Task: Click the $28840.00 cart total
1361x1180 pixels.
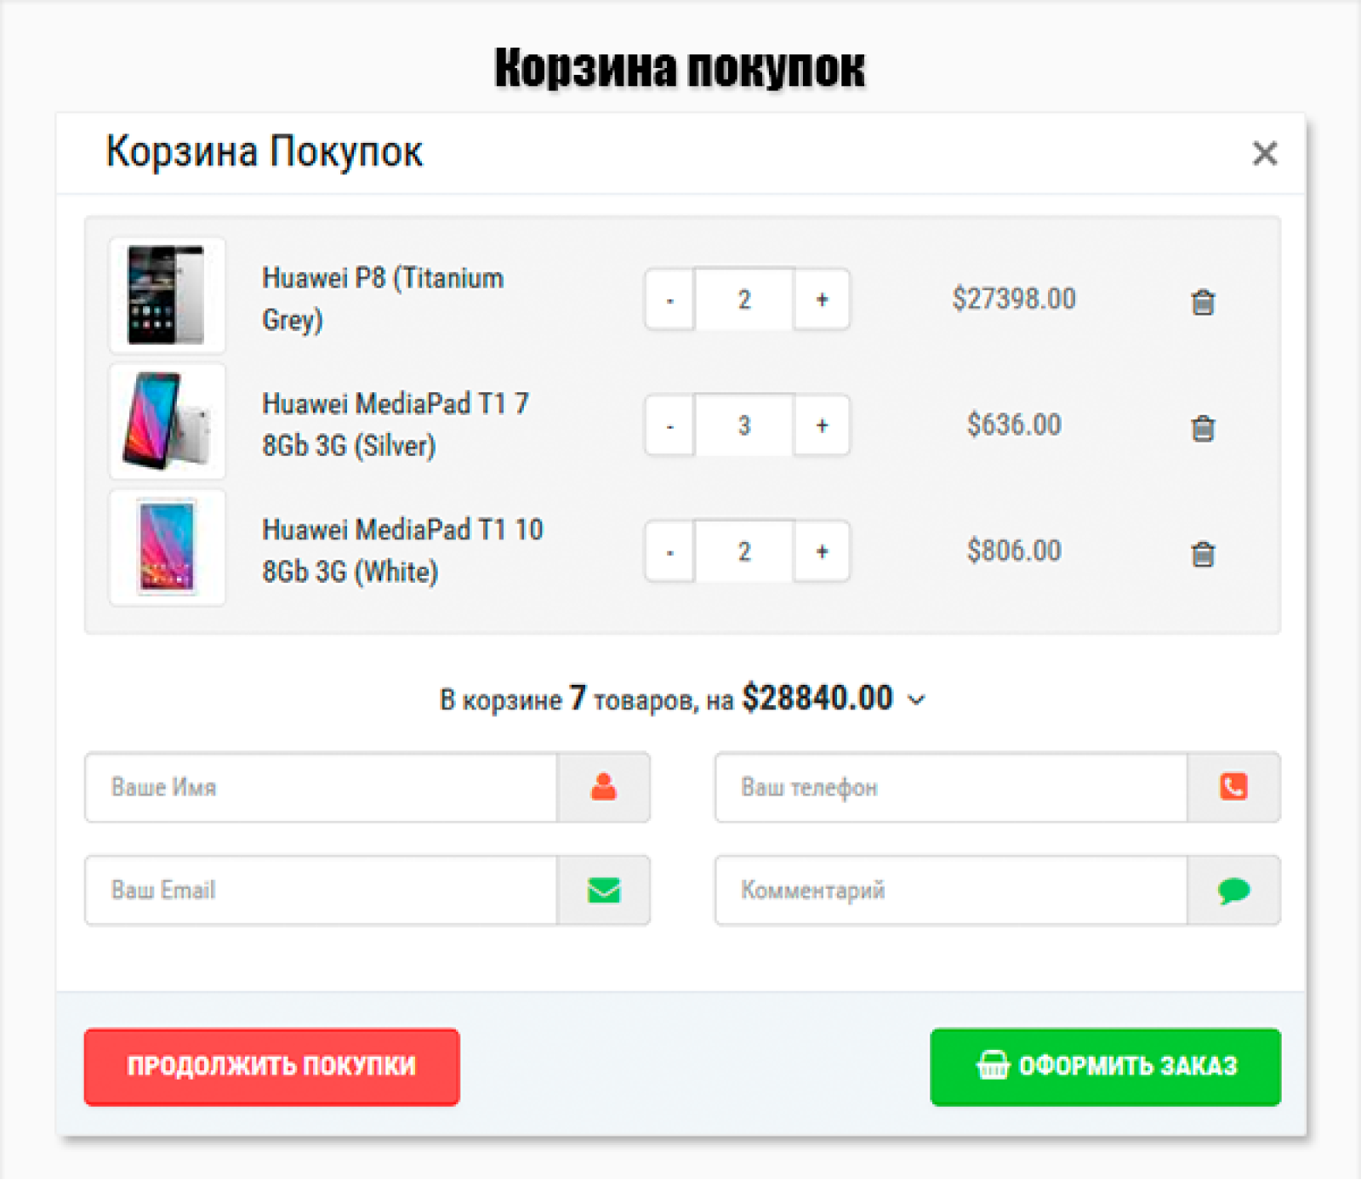Action: tap(817, 698)
